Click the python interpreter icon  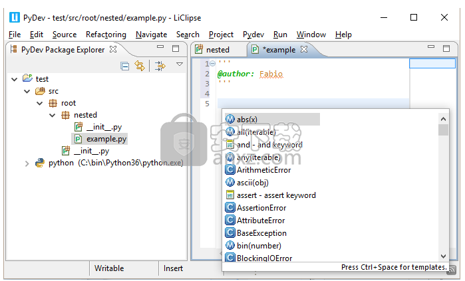click(40, 163)
